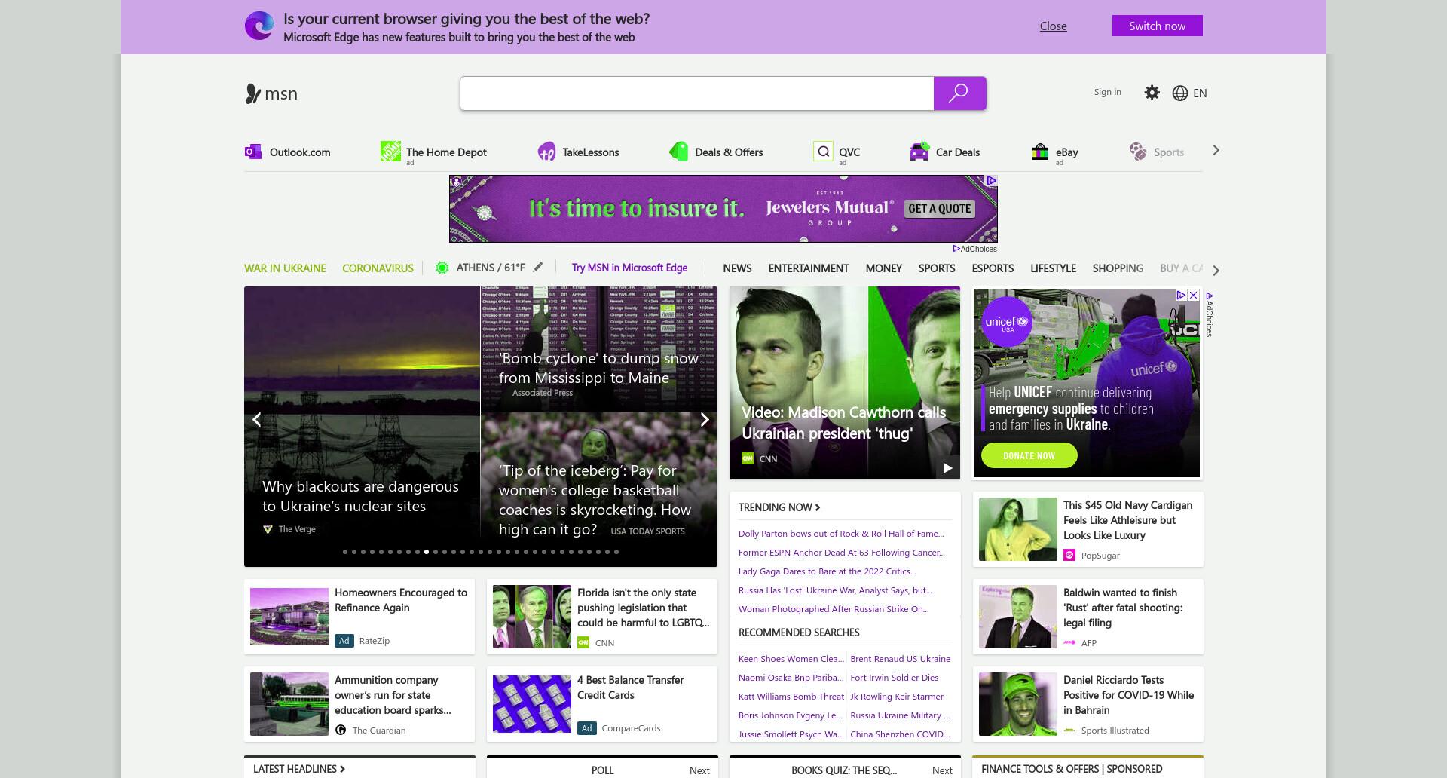Click the AdChoices icon on jewelry banner
Image resolution: width=1447 pixels, height=778 pixels.
(x=992, y=181)
